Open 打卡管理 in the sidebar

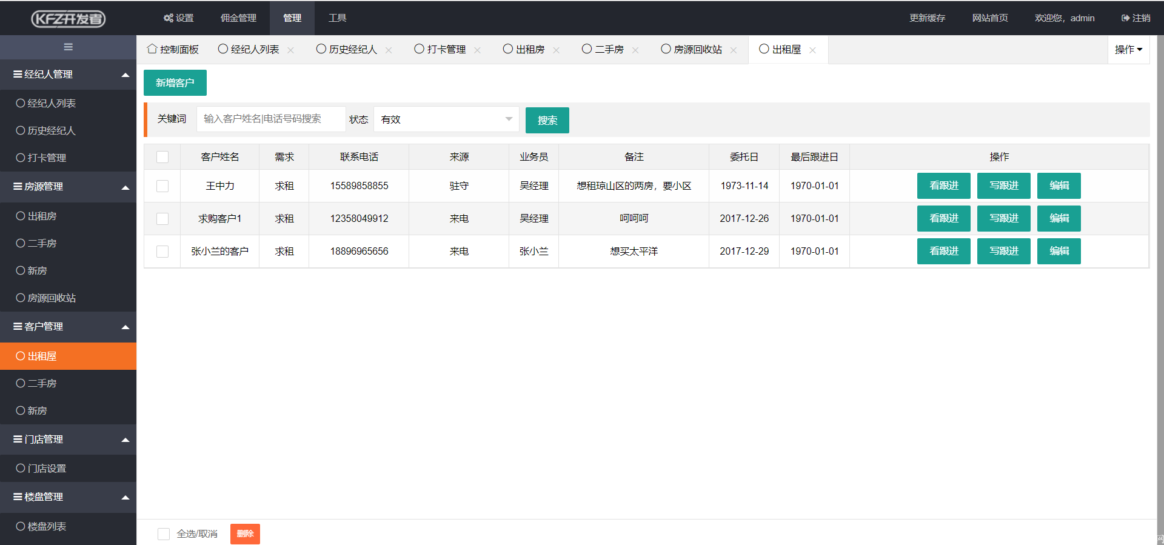click(x=68, y=158)
